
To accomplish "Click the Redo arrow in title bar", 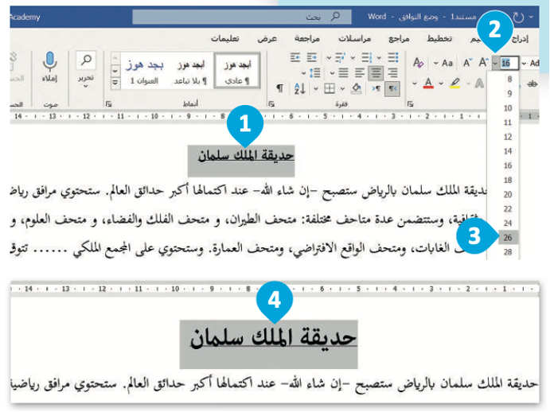I will 519,17.
